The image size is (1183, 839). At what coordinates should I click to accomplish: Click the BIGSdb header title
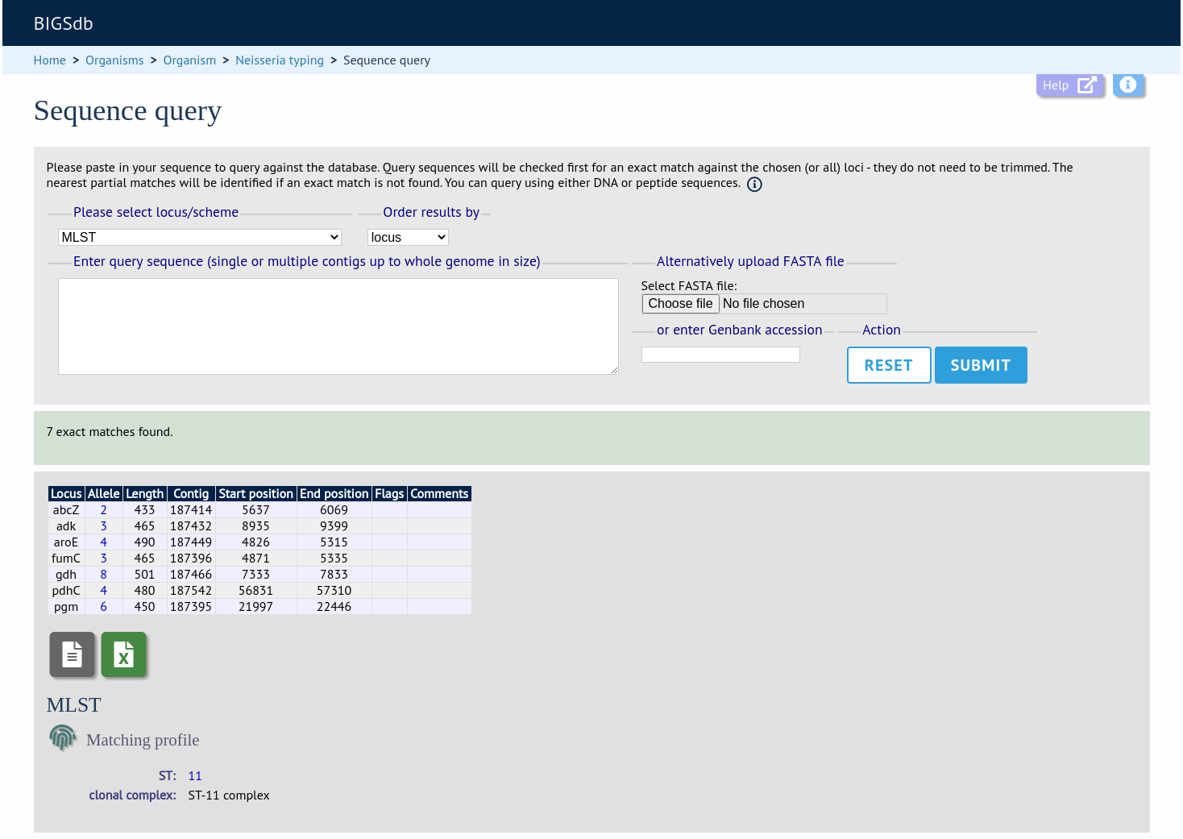(64, 23)
